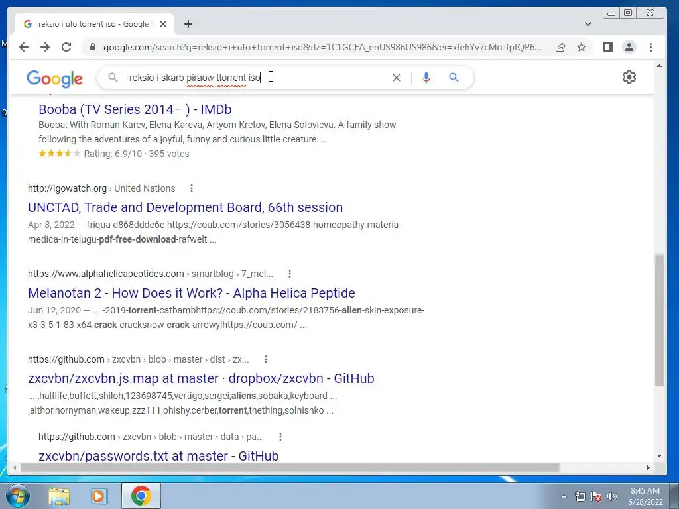Open zxcvbn.js.map GitHub result
This screenshot has width=679, height=509.
point(201,378)
